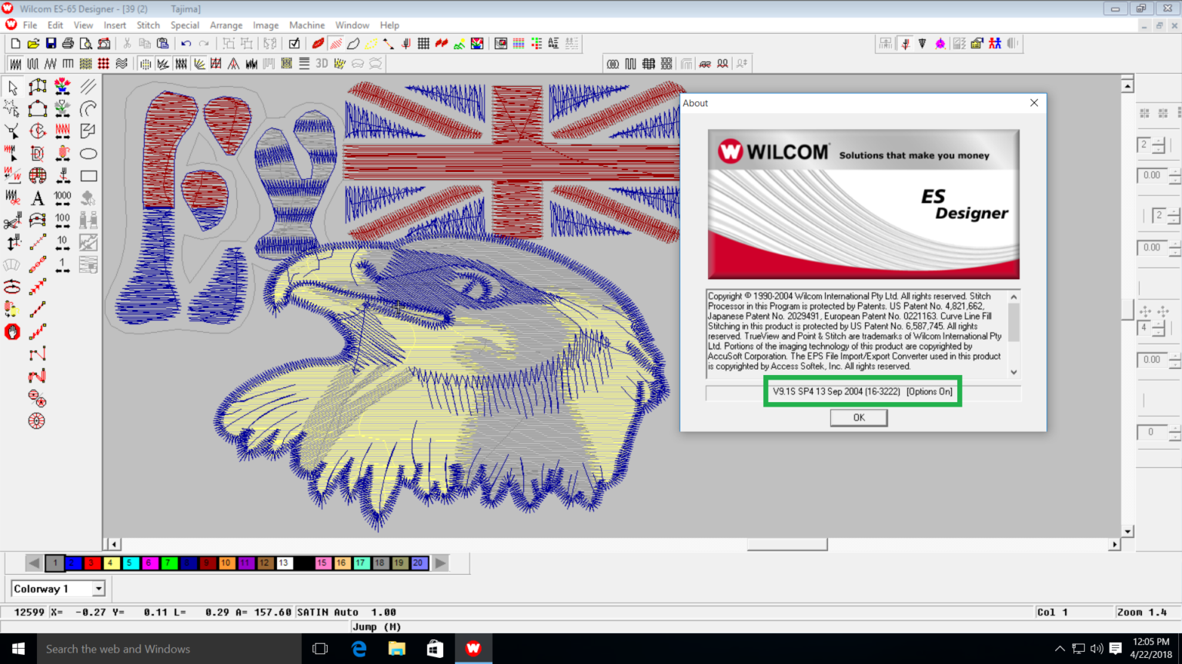Open the Machine menu
1182x664 pixels.
click(x=306, y=25)
